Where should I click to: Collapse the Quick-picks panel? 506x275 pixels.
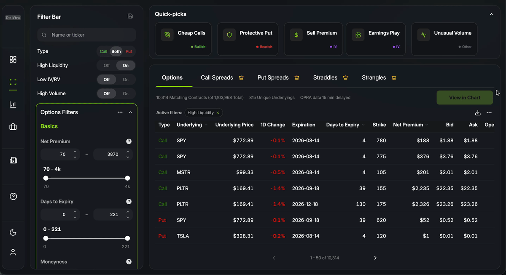491,14
